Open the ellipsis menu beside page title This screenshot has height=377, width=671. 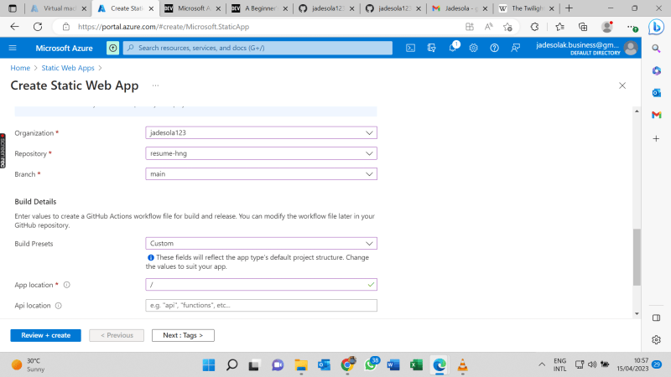[155, 85]
